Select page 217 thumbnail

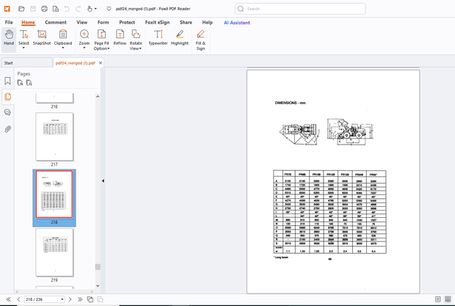coord(54,136)
